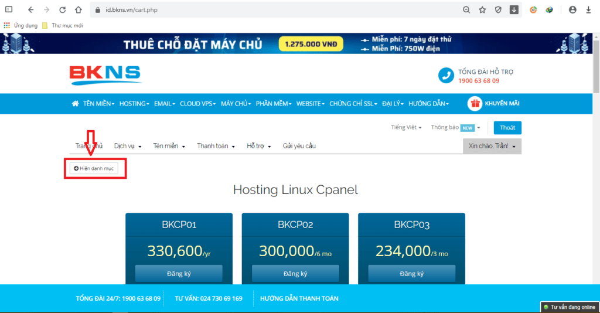Expand the Chứng chỉ SSL menu
This screenshot has width=600, height=313.
[353, 104]
